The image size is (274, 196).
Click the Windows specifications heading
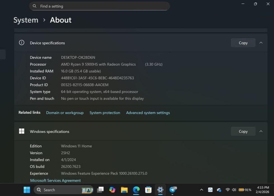[50, 132]
